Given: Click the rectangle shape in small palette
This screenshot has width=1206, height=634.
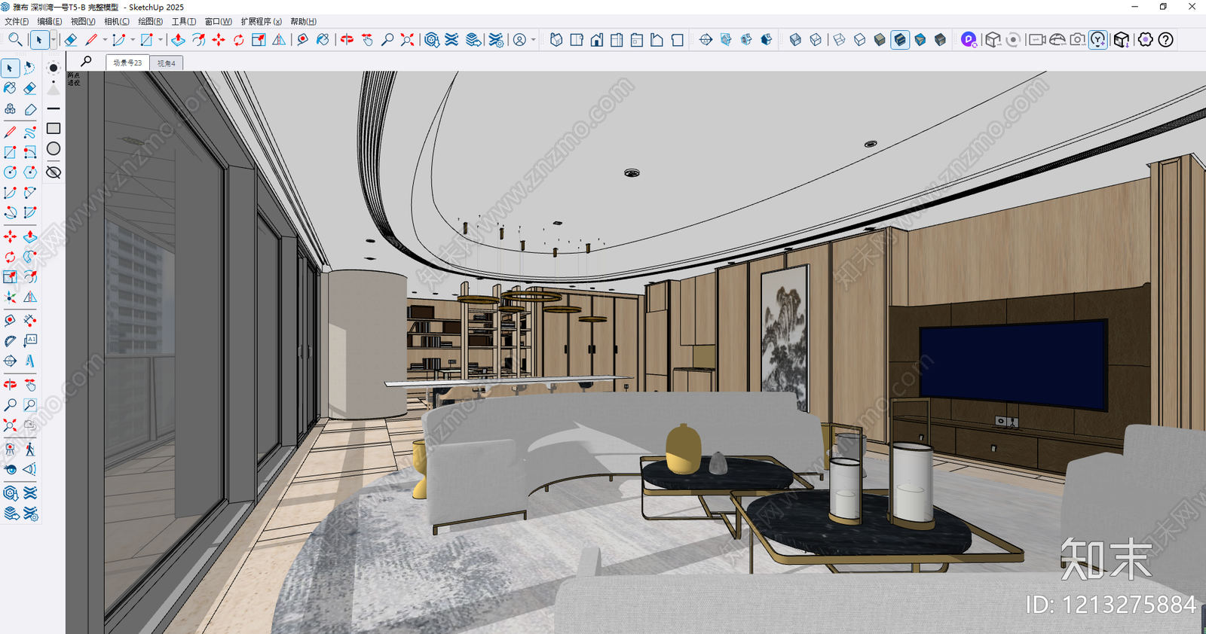Looking at the screenshot, I should [54, 129].
